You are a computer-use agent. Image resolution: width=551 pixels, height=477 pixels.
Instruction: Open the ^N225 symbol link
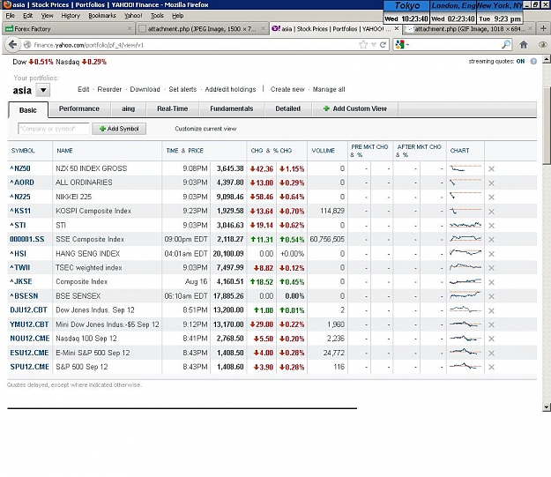[20, 197]
